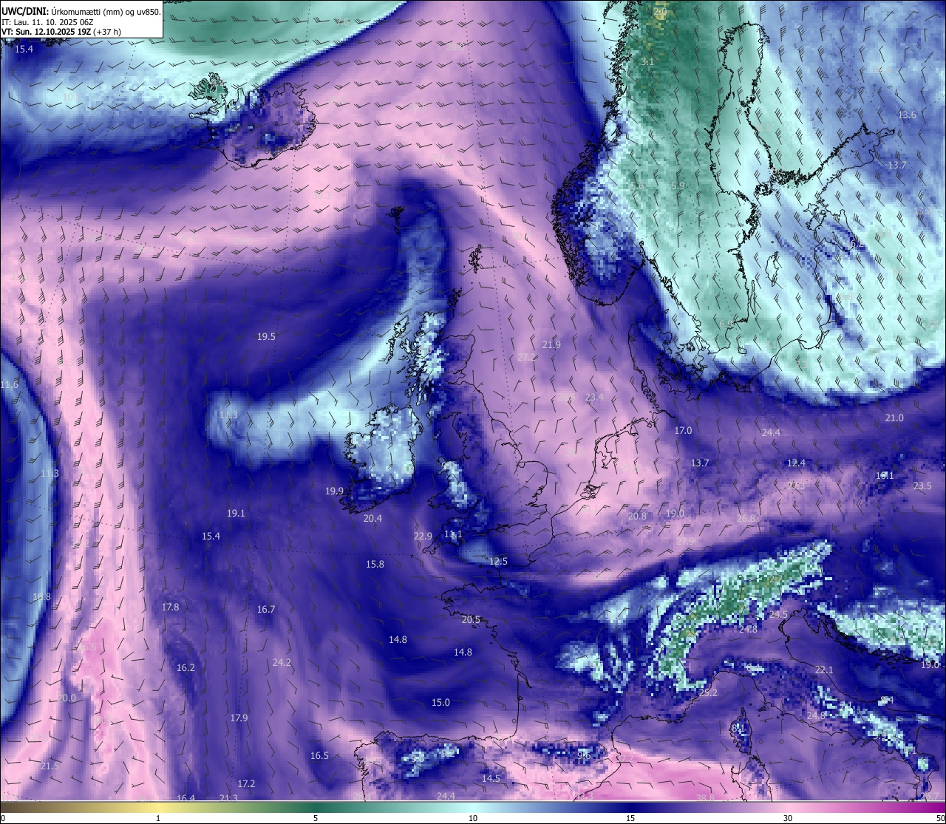Click the title 'UWC/DINI: Úrkomumætti (mm) og uv850.'
This screenshot has height=824, width=946.
tap(81, 11)
